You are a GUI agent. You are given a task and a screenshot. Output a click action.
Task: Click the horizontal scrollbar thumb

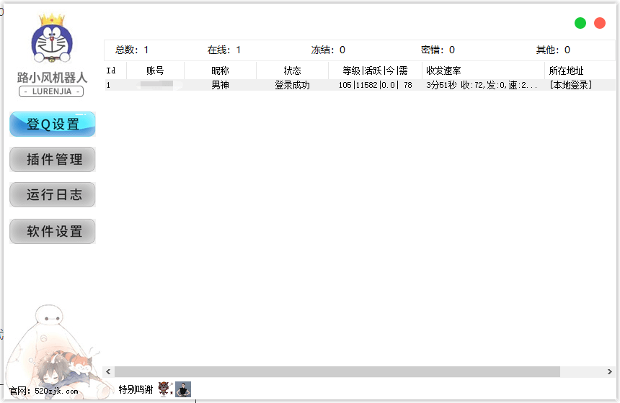(337, 372)
